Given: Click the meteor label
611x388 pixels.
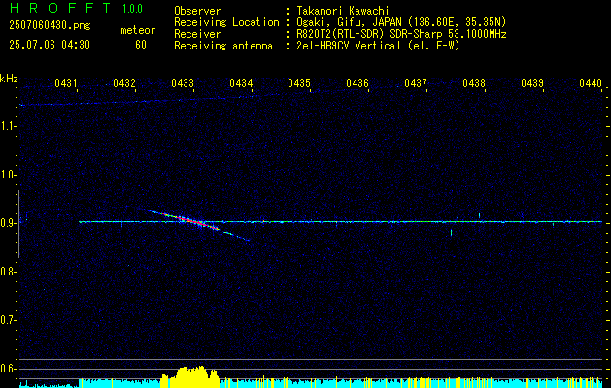Looking at the screenshot, I should tap(138, 30).
